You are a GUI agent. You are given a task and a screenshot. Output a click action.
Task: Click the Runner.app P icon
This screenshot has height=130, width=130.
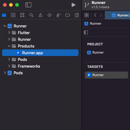click(18, 53)
